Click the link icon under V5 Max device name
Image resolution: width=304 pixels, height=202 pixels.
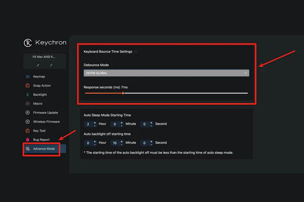pos(51,65)
